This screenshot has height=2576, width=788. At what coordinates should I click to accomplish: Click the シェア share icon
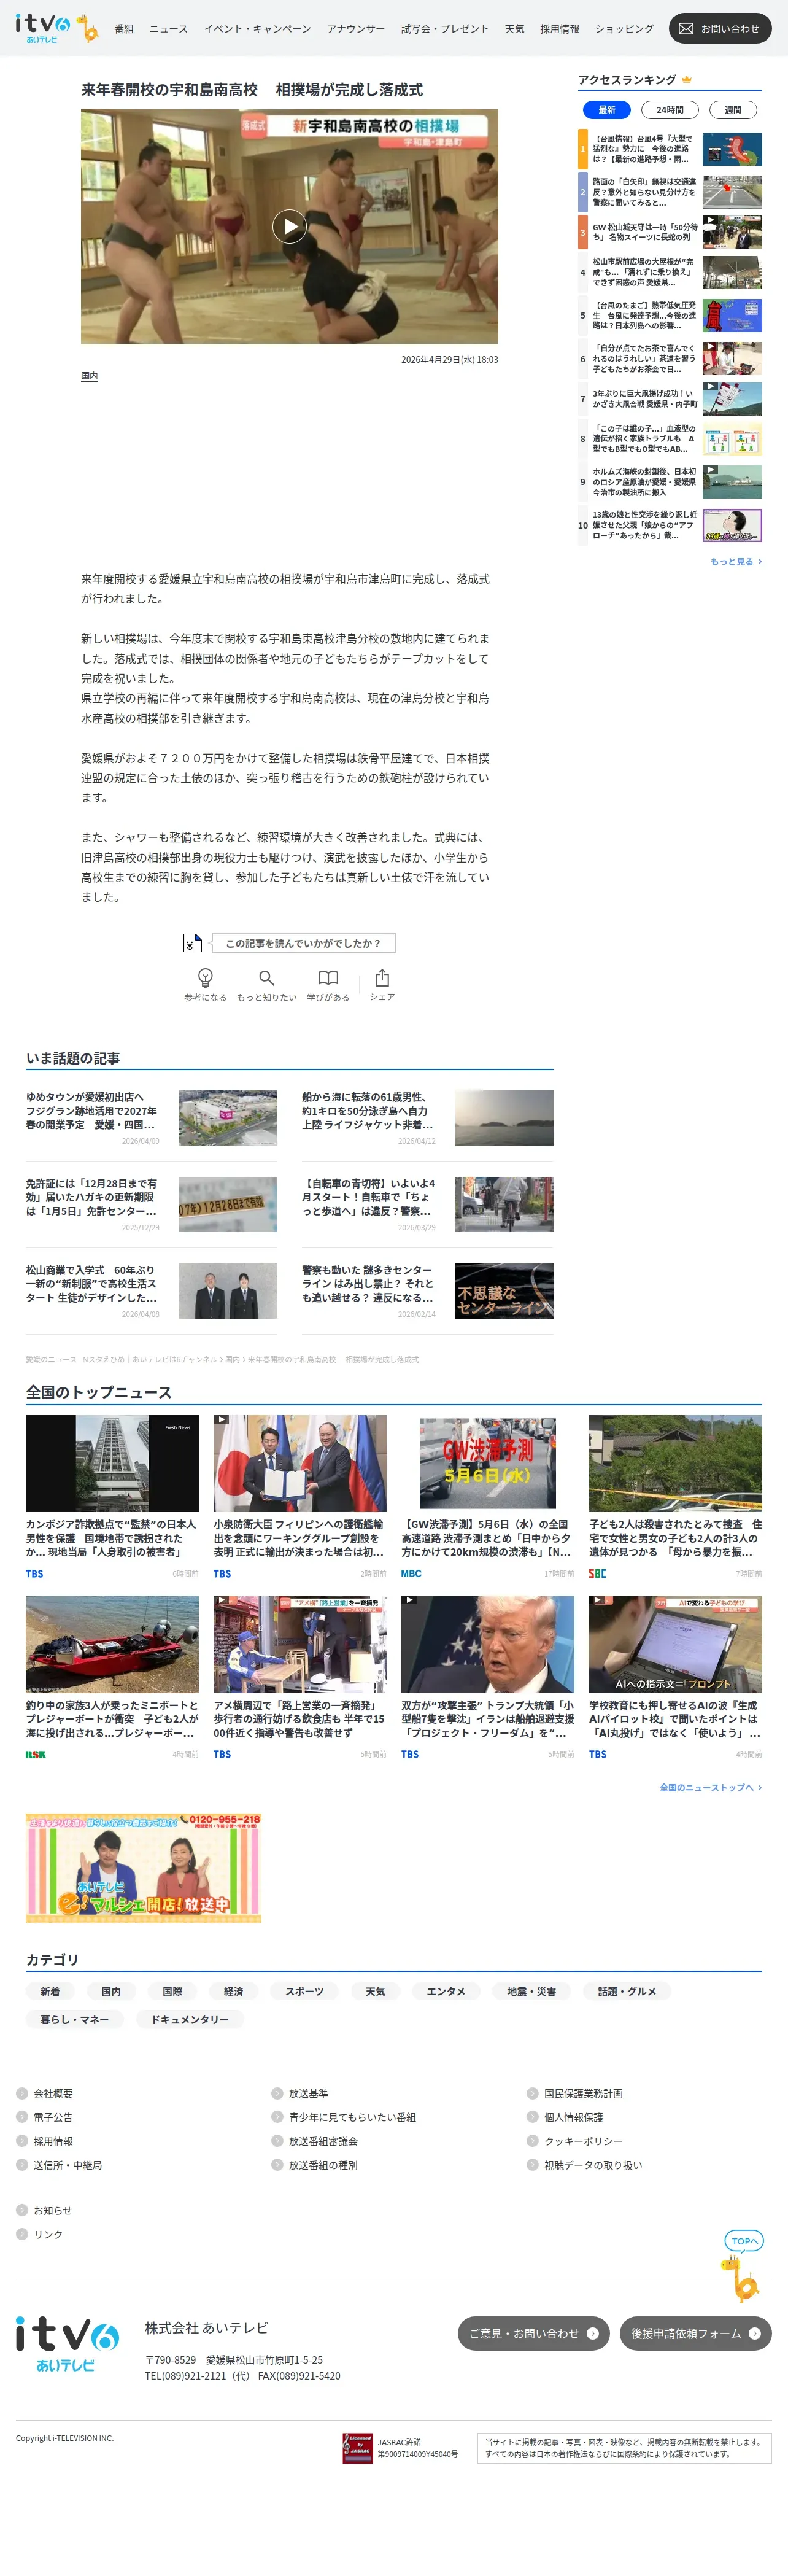tap(382, 977)
